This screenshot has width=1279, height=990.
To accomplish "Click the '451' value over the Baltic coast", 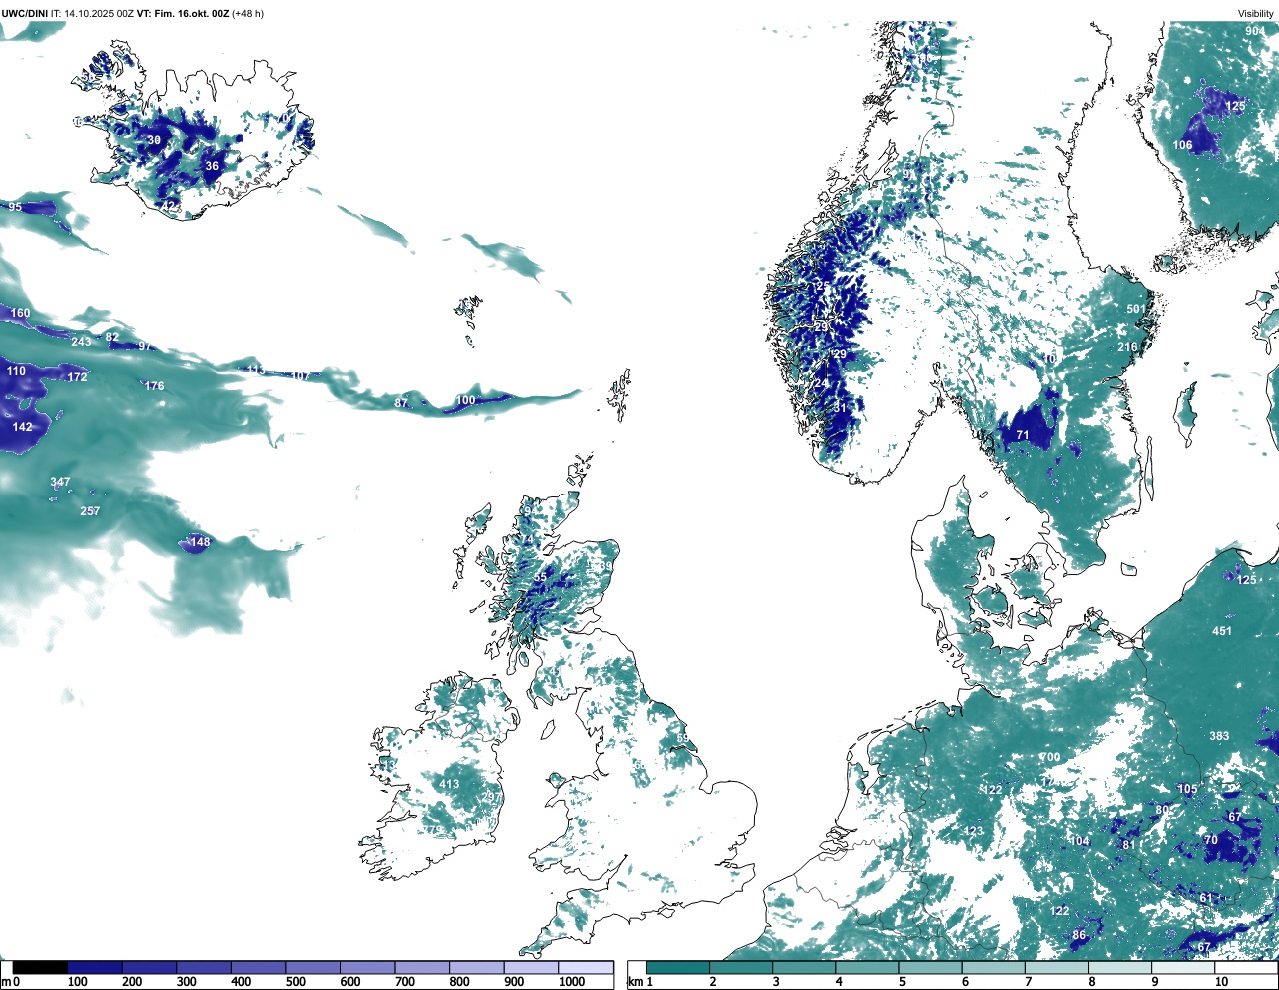I will (x=1222, y=631).
